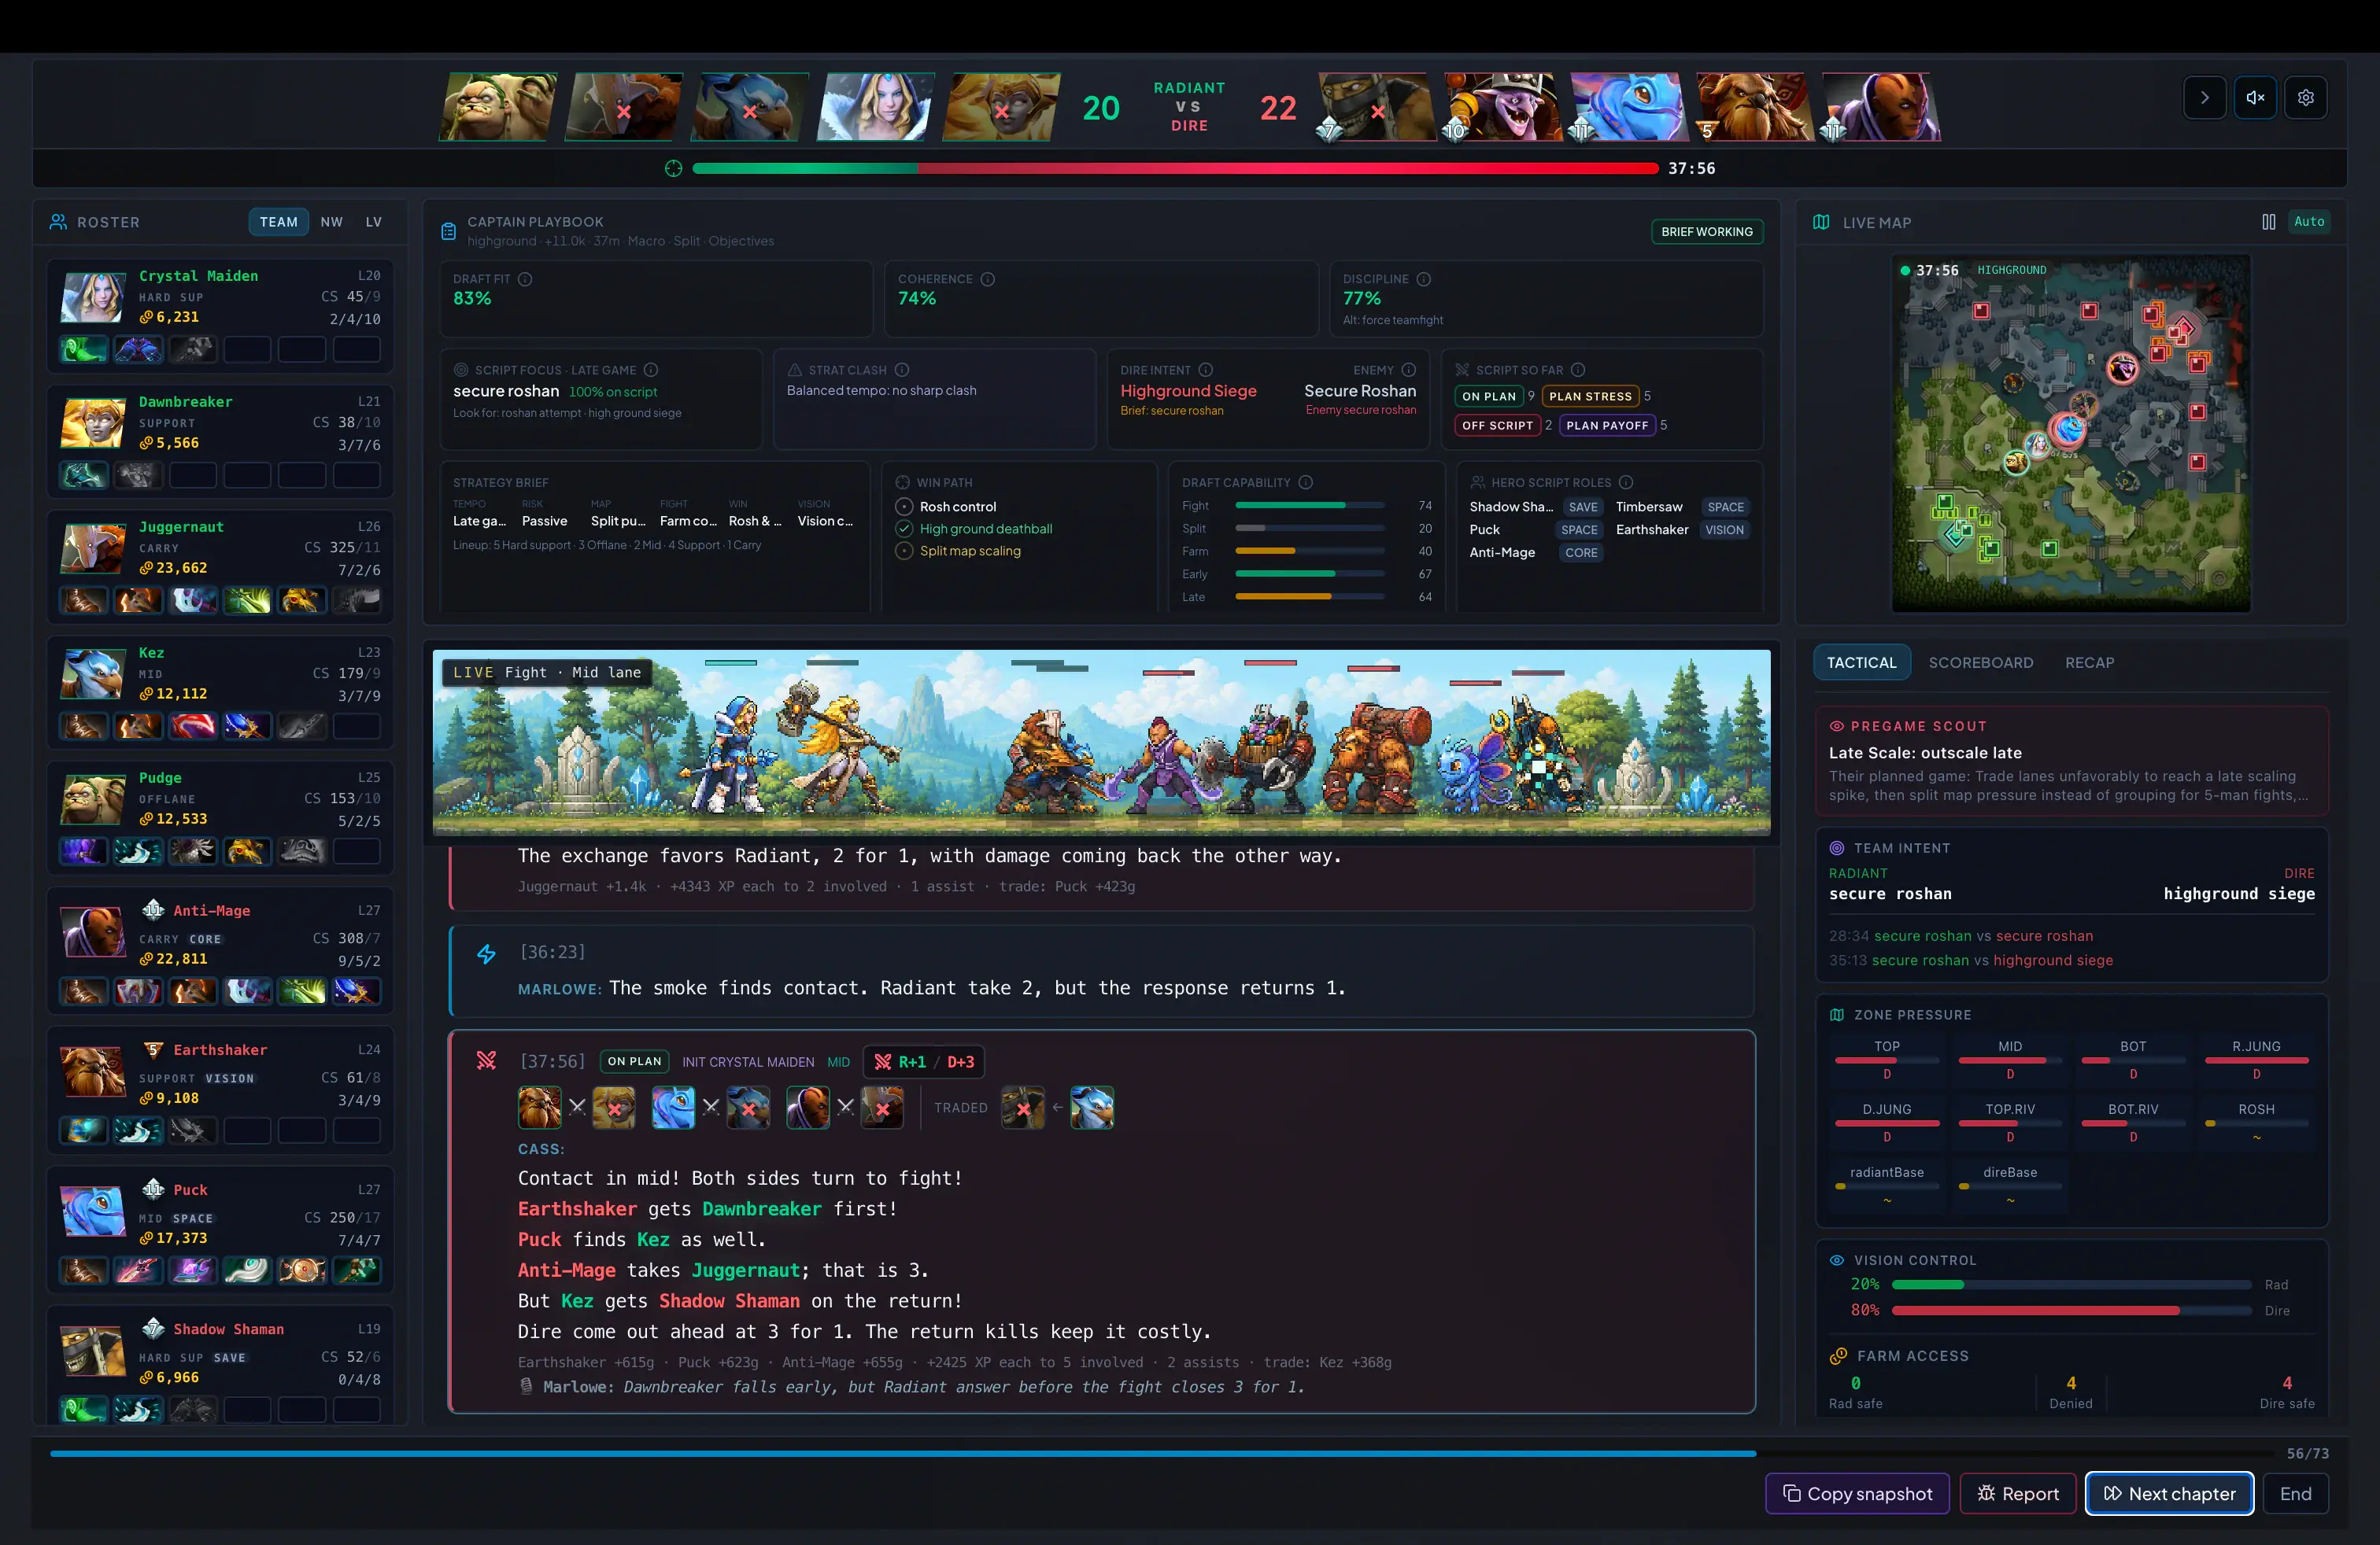This screenshot has width=2380, height=1545.
Task: Toggle the Auto map mode button
Action: (x=2309, y=222)
